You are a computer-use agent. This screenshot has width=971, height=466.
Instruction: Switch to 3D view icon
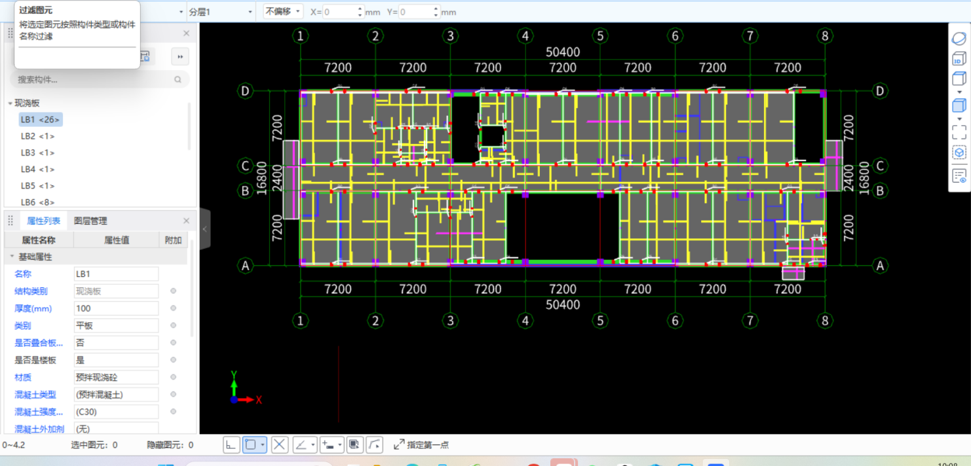click(x=959, y=59)
